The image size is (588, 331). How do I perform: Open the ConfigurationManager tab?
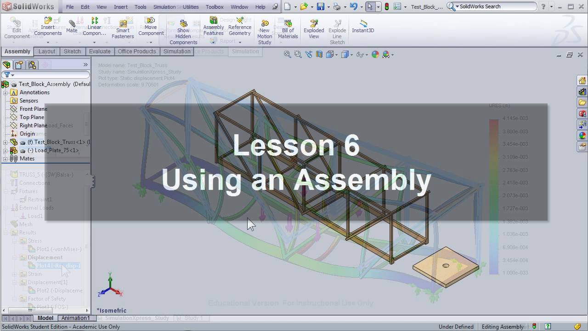pos(32,65)
